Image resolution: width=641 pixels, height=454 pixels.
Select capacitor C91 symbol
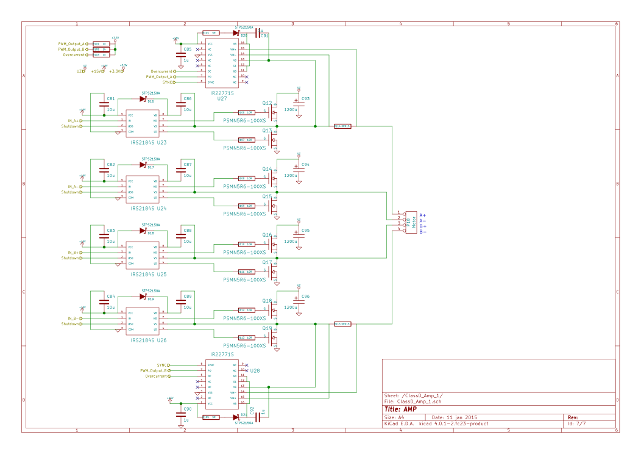coord(258,33)
